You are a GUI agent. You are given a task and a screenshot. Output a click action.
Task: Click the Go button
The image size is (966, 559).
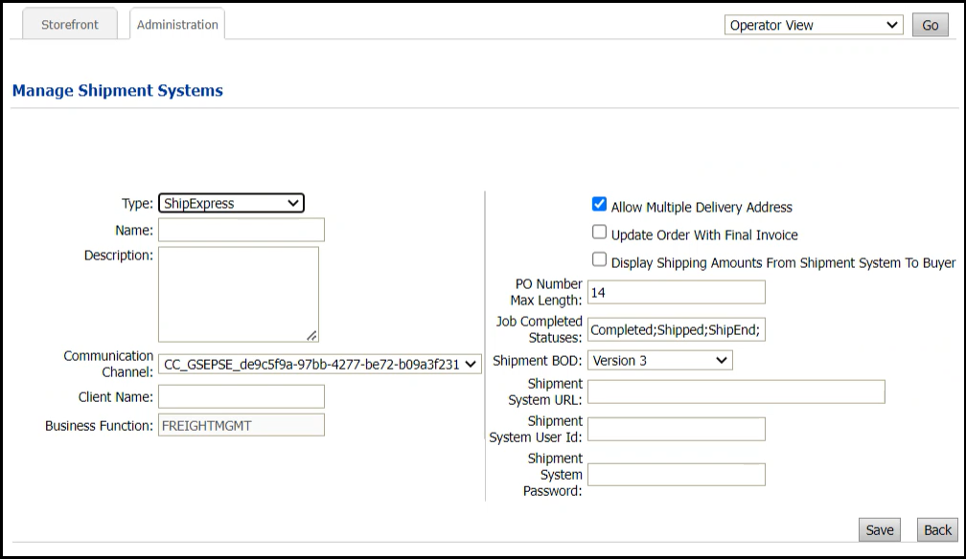[929, 25]
